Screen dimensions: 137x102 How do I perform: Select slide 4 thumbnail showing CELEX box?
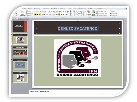(20, 64)
